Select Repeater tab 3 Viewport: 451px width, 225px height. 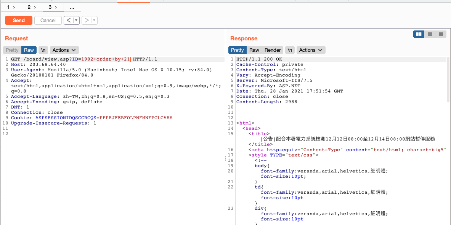tap(50, 7)
